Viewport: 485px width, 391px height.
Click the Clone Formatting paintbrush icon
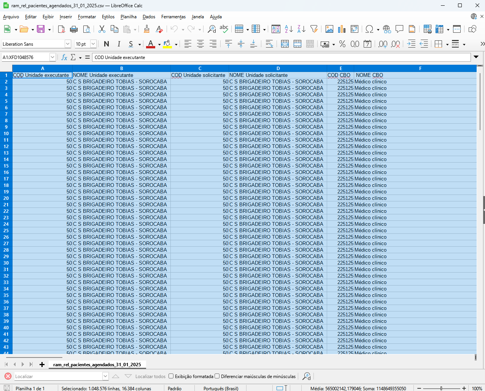pos(146,29)
